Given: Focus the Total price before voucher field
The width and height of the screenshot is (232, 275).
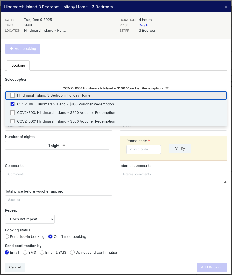Looking at the screenshot, I should pos(58,200).
